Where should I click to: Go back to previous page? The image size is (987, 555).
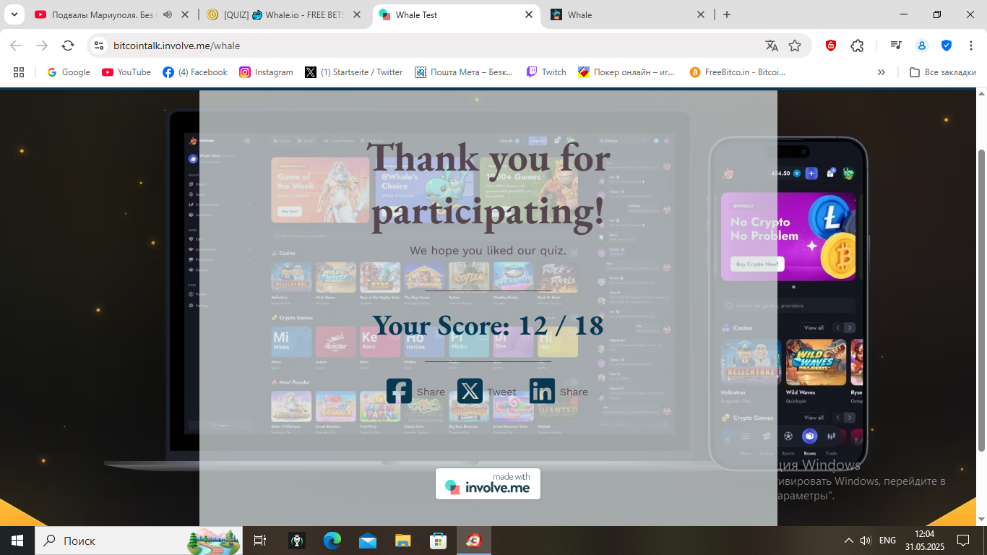click(16, 46)
